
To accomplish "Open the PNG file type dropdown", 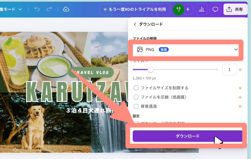I will pos(186,50).
